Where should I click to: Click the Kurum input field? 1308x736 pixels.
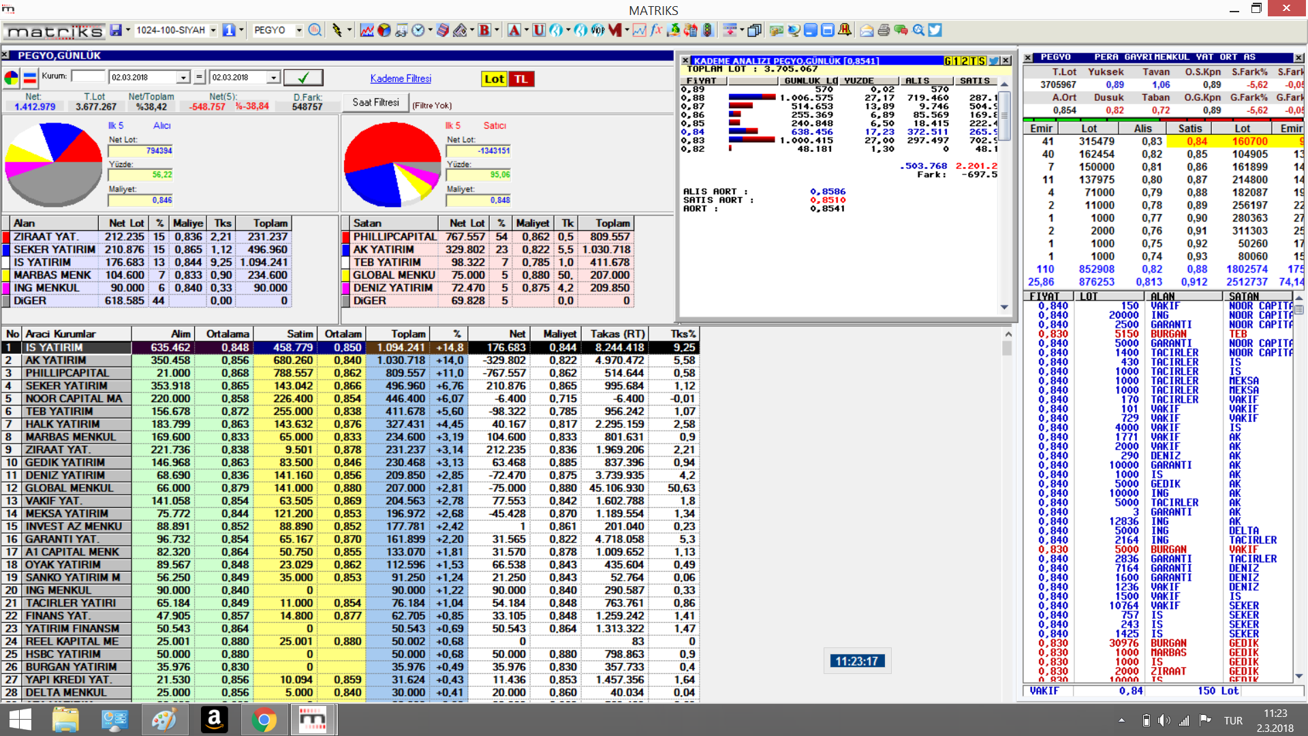click(88, 77)
